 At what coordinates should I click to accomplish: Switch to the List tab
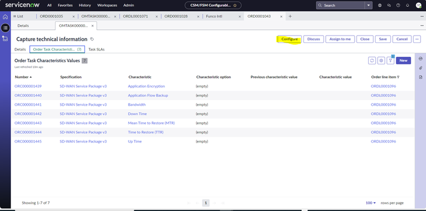tap(18, 17)
